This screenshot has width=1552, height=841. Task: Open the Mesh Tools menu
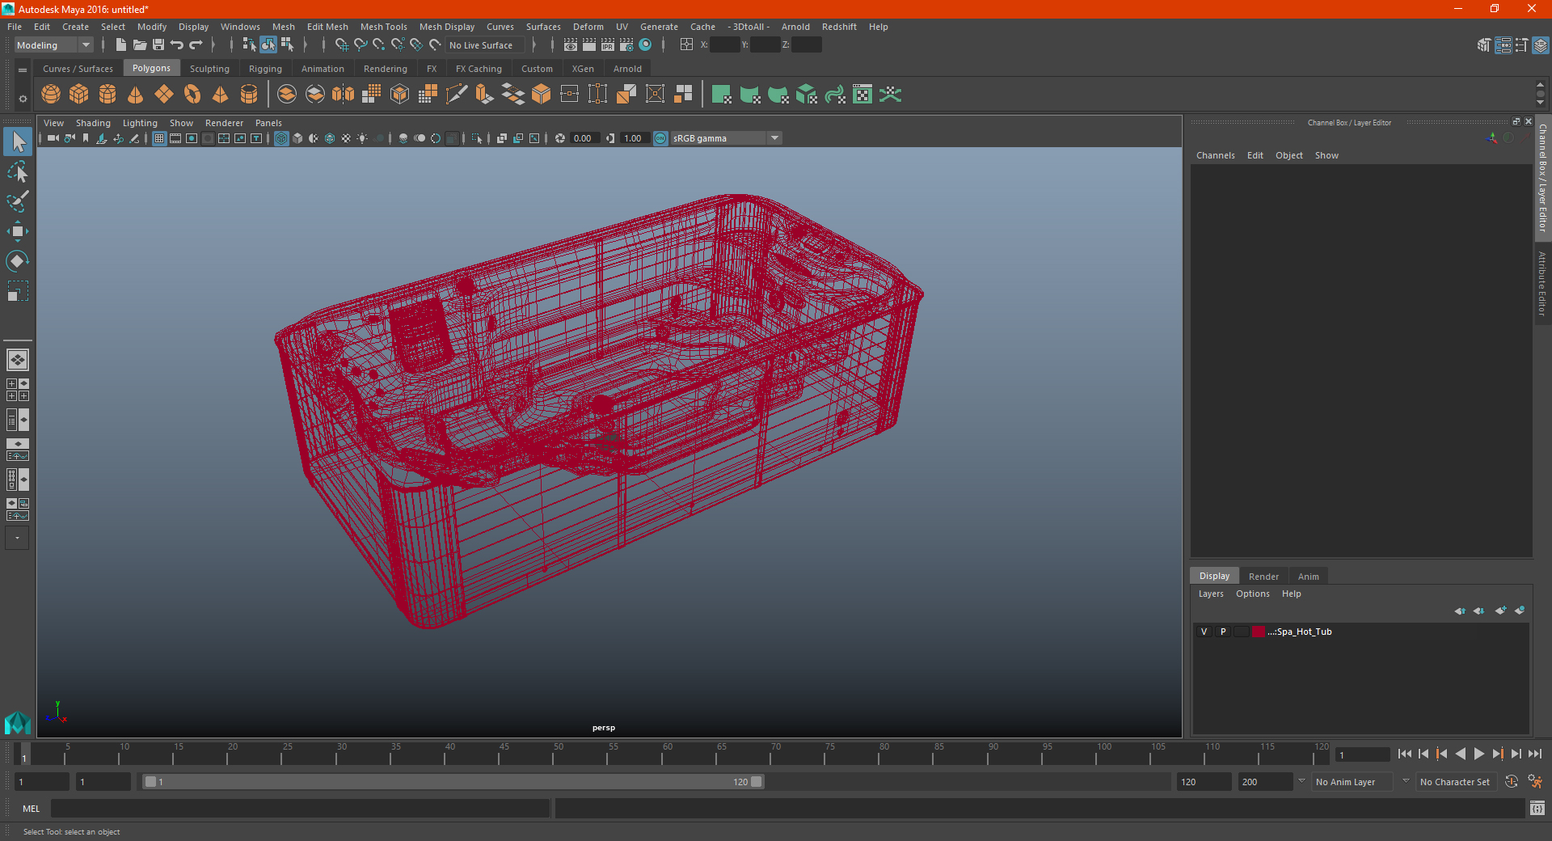383,27
